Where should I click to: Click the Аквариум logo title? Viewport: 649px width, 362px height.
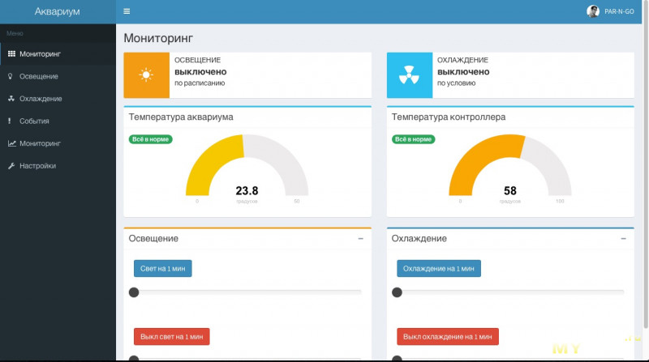(58, 11)
